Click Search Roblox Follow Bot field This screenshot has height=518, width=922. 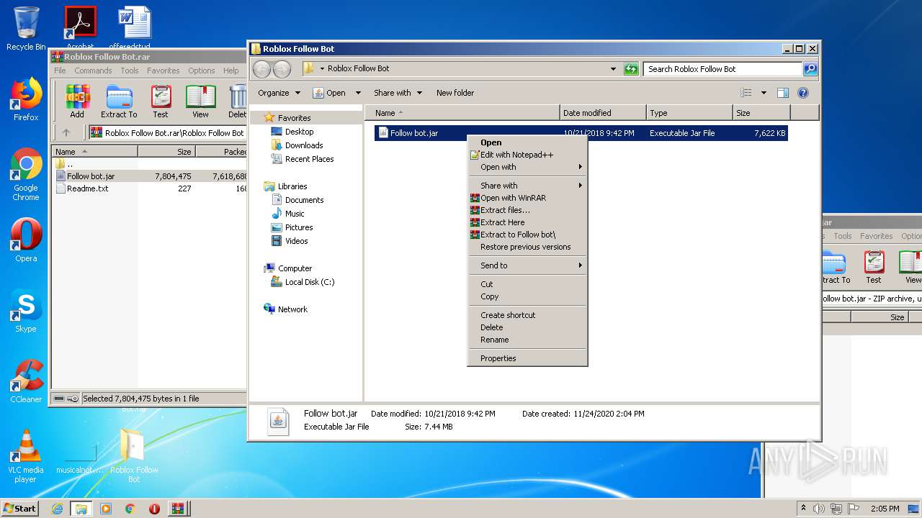coord(722,69)
